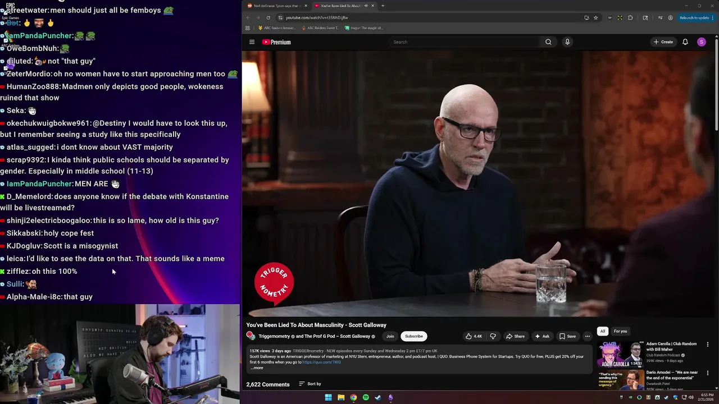Image resolution: width=719 pixels, height=404 pixels.
Task: Click video title You've Been Lied To
Action: coord(316,325)
